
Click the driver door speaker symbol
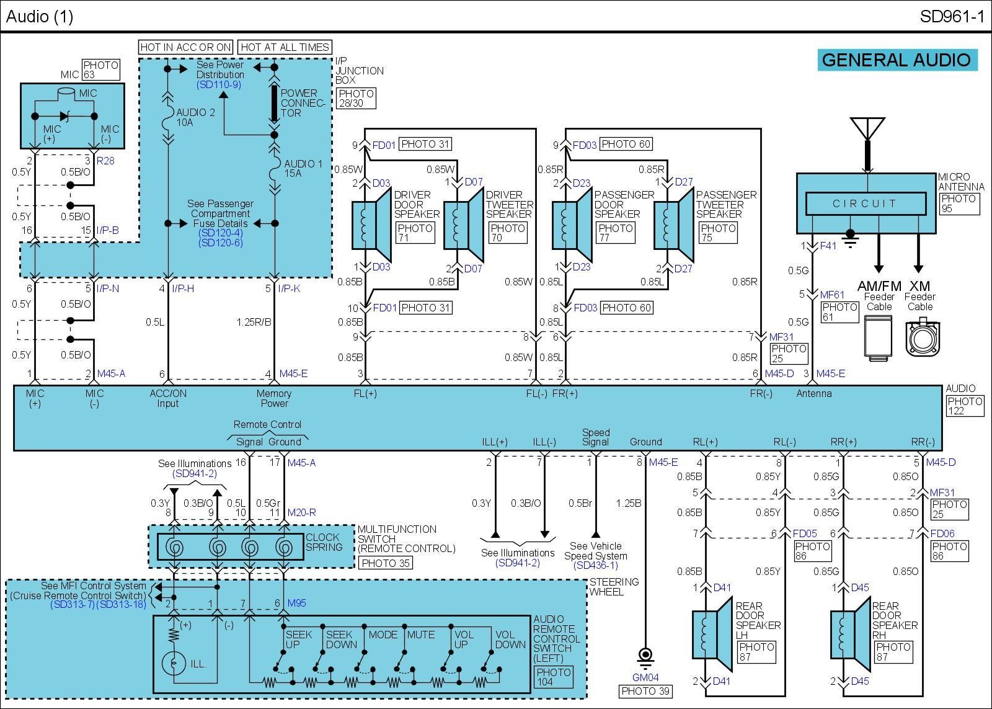(371, 225)
